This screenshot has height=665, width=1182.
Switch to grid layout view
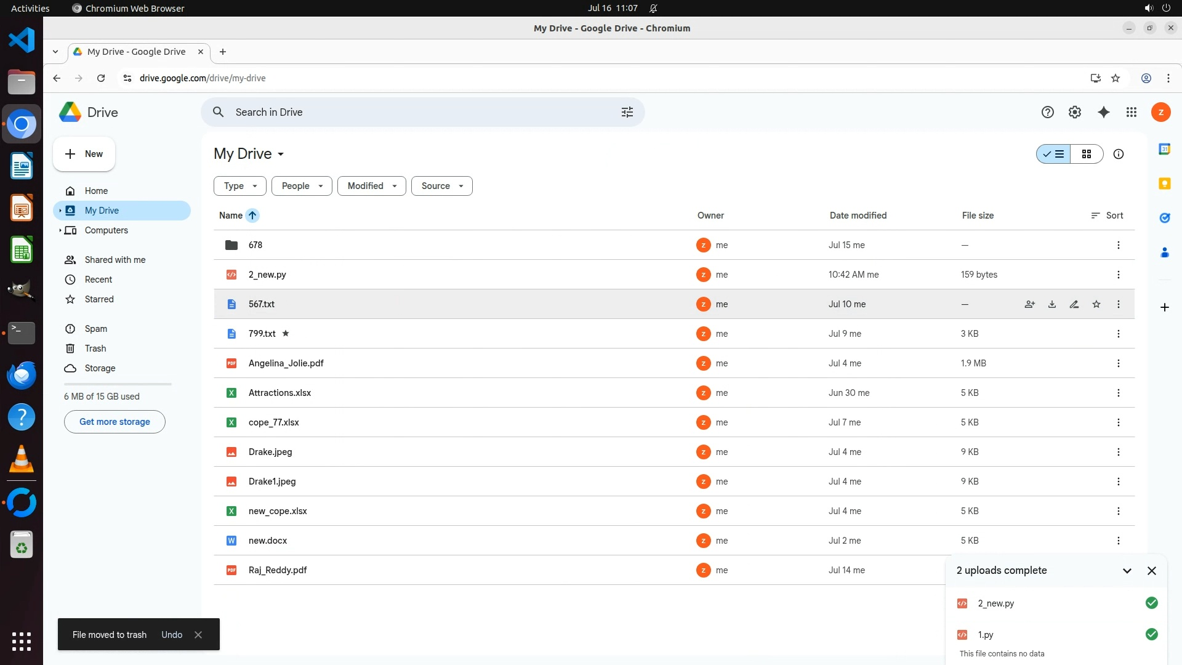coord(1087,154)
